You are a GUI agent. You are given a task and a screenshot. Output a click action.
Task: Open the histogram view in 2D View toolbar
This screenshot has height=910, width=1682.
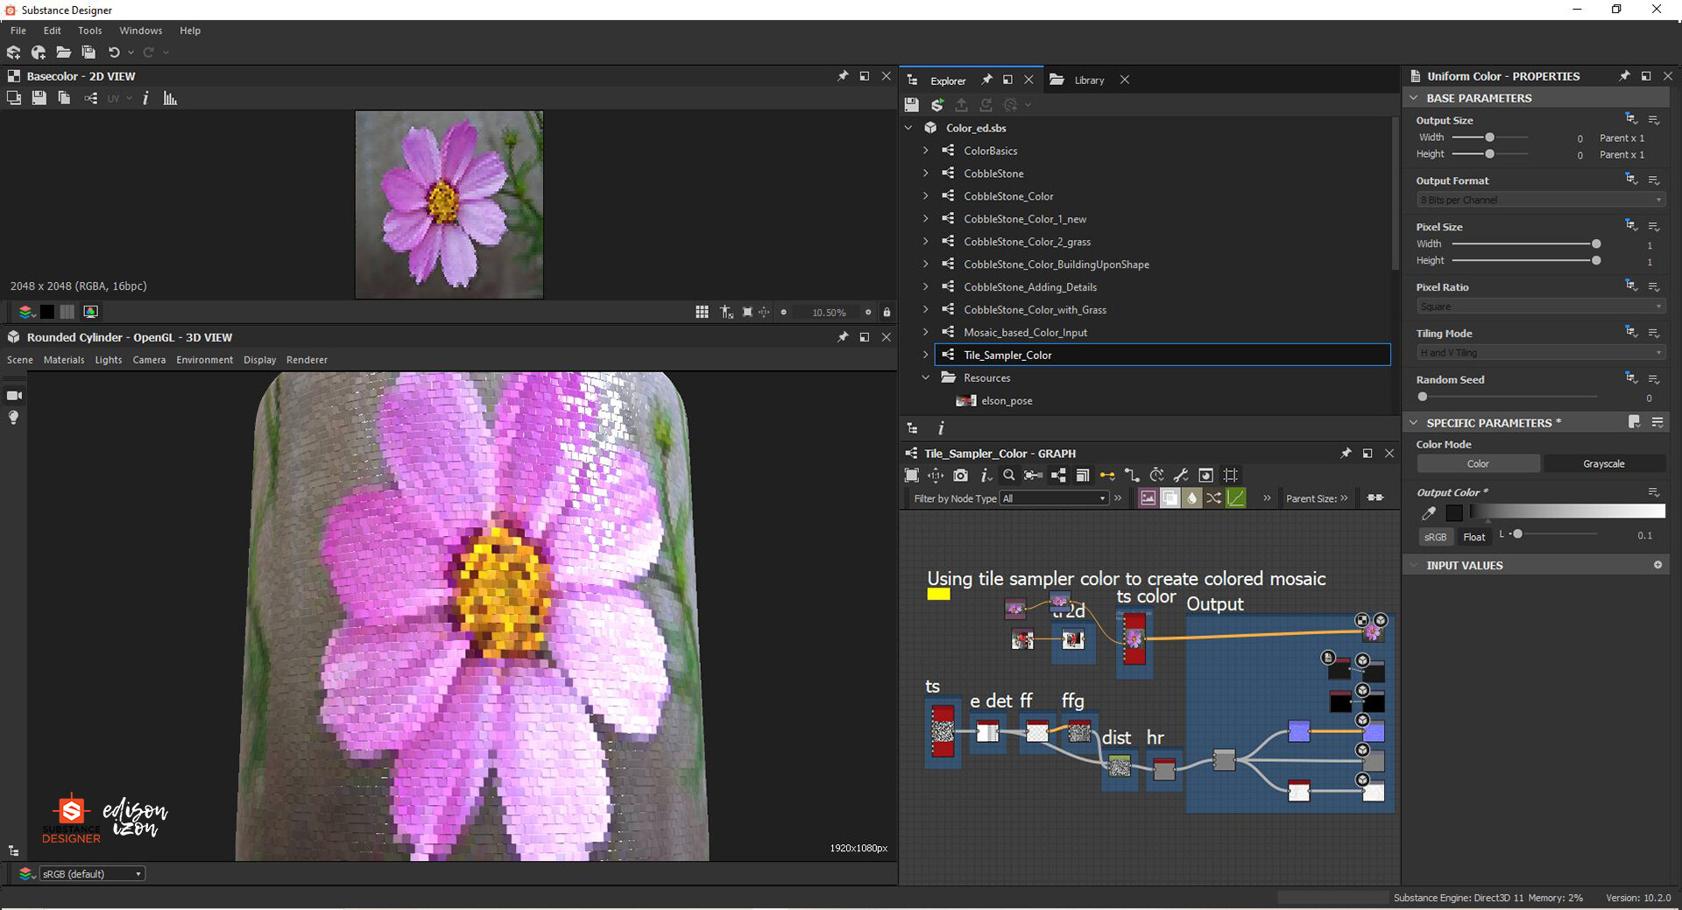click(170, 98)
